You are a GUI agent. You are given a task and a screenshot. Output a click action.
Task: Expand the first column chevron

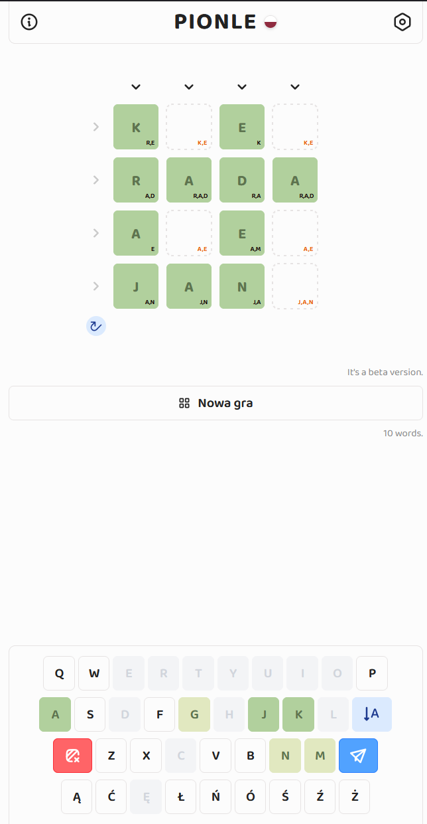[136, 87]
